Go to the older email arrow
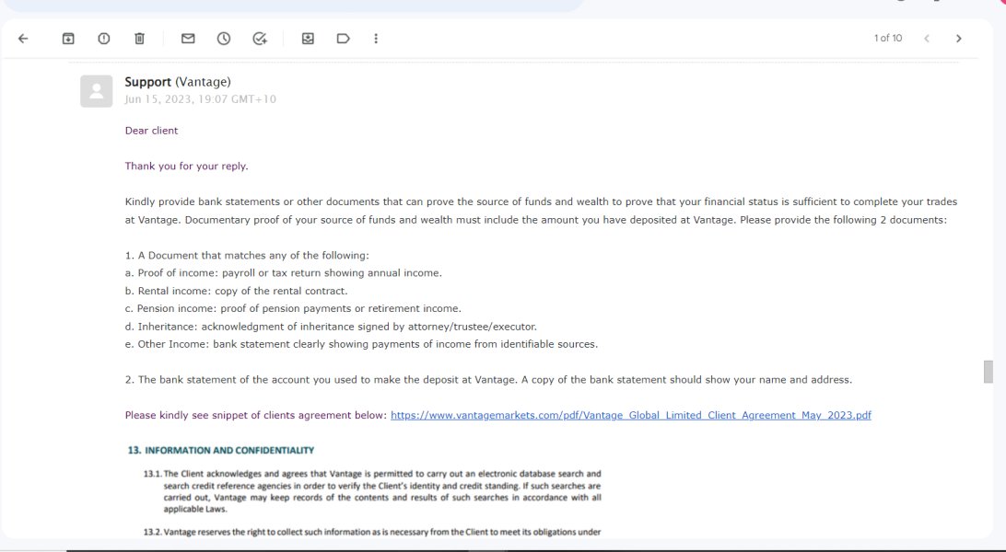The image size is (1006, 552). pyautogui.click(x=958, y=39)
